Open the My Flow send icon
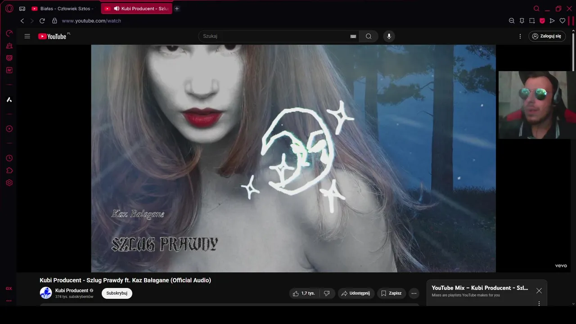This screenshot has width=576, height=324. pyautogui.click(x=552, y=21)
